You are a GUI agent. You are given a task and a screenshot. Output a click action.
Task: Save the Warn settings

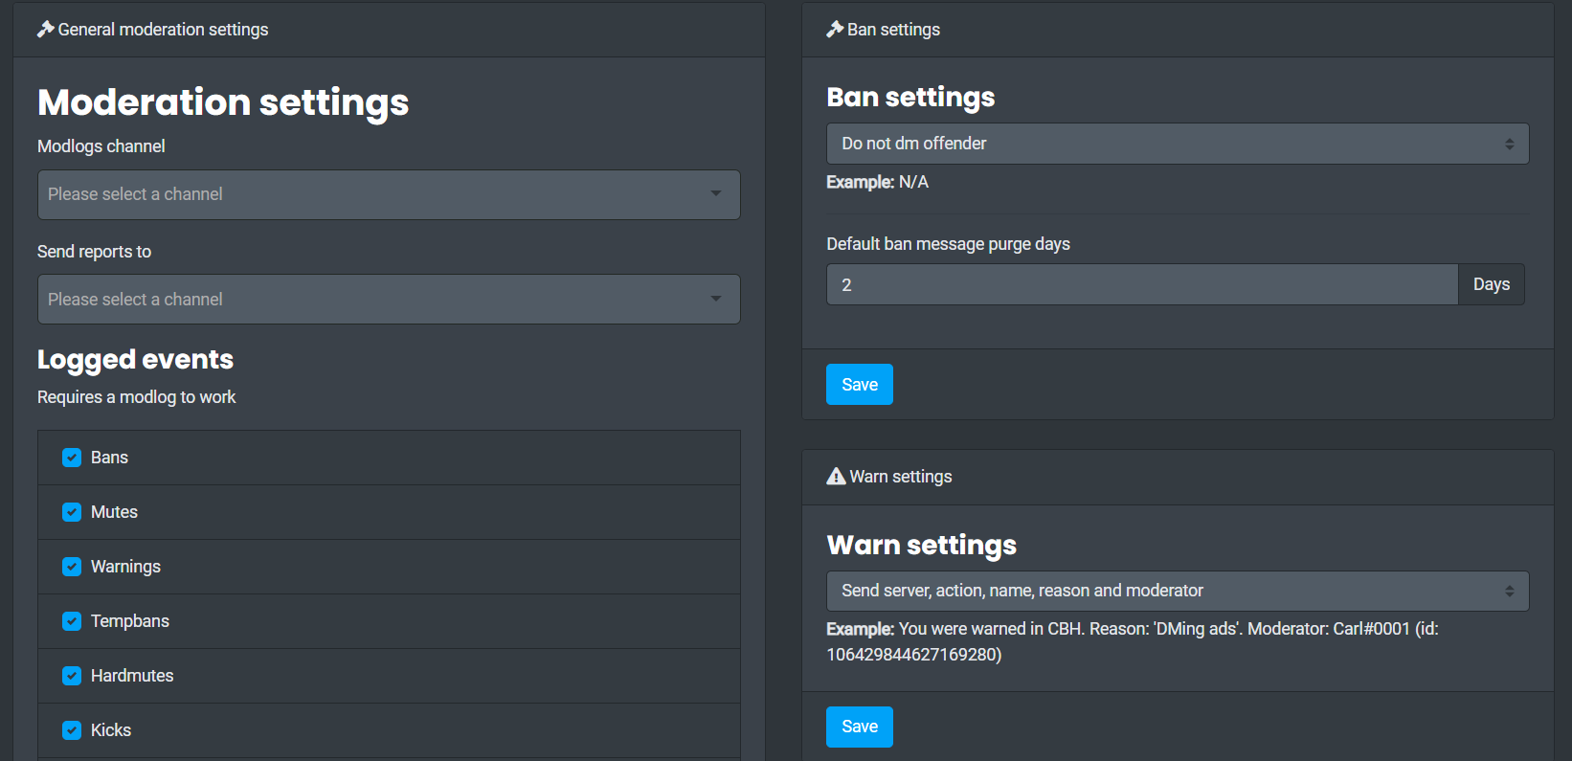pos(860,727)
